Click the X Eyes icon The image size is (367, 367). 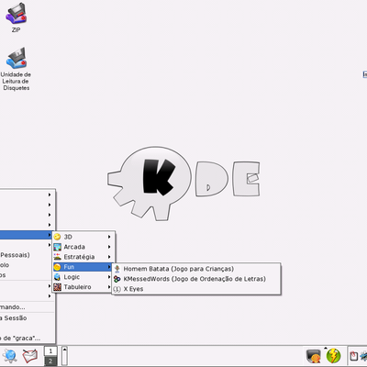(x=117, y=289)
